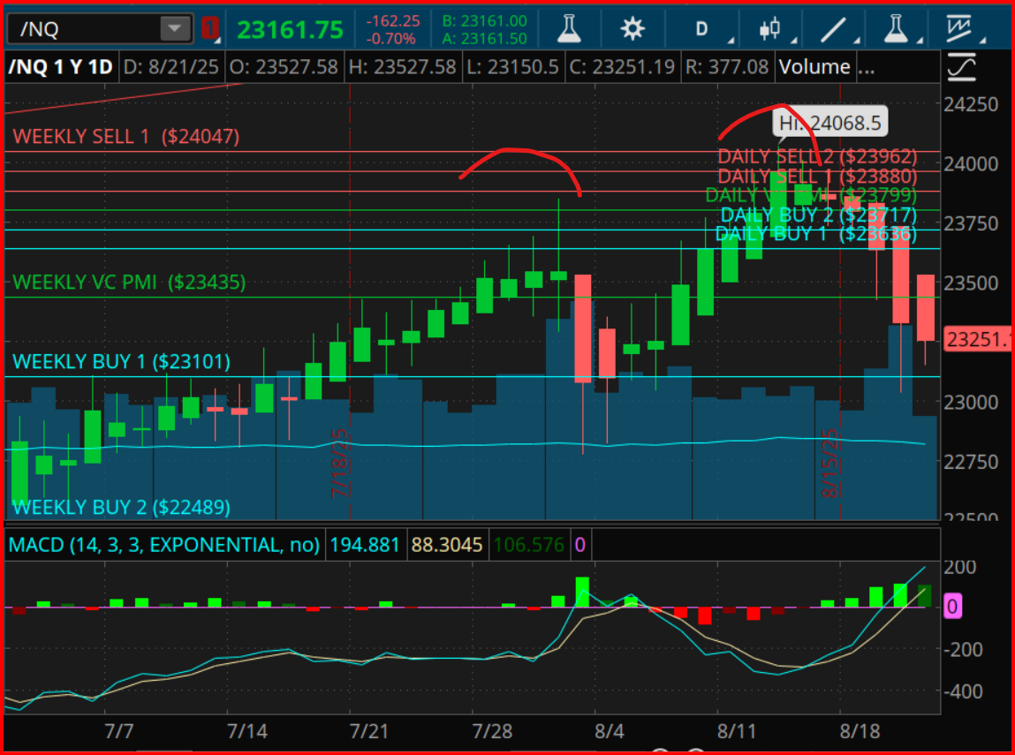Click the magenta 0 zero-line value in the MACD header
The image size is (1015, 755).
point(580,545)
